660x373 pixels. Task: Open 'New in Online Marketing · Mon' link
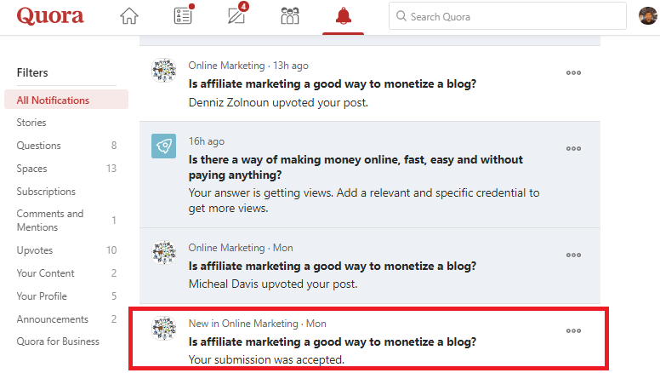(257, 324)
